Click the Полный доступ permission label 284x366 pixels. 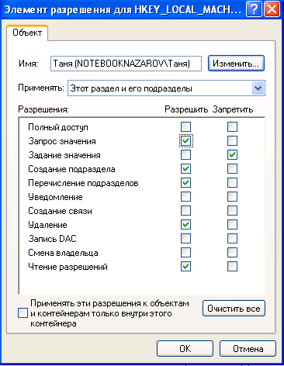point(58,127)
